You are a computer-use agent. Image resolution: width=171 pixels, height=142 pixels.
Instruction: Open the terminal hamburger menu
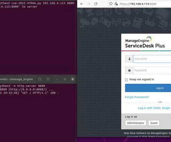48,79
